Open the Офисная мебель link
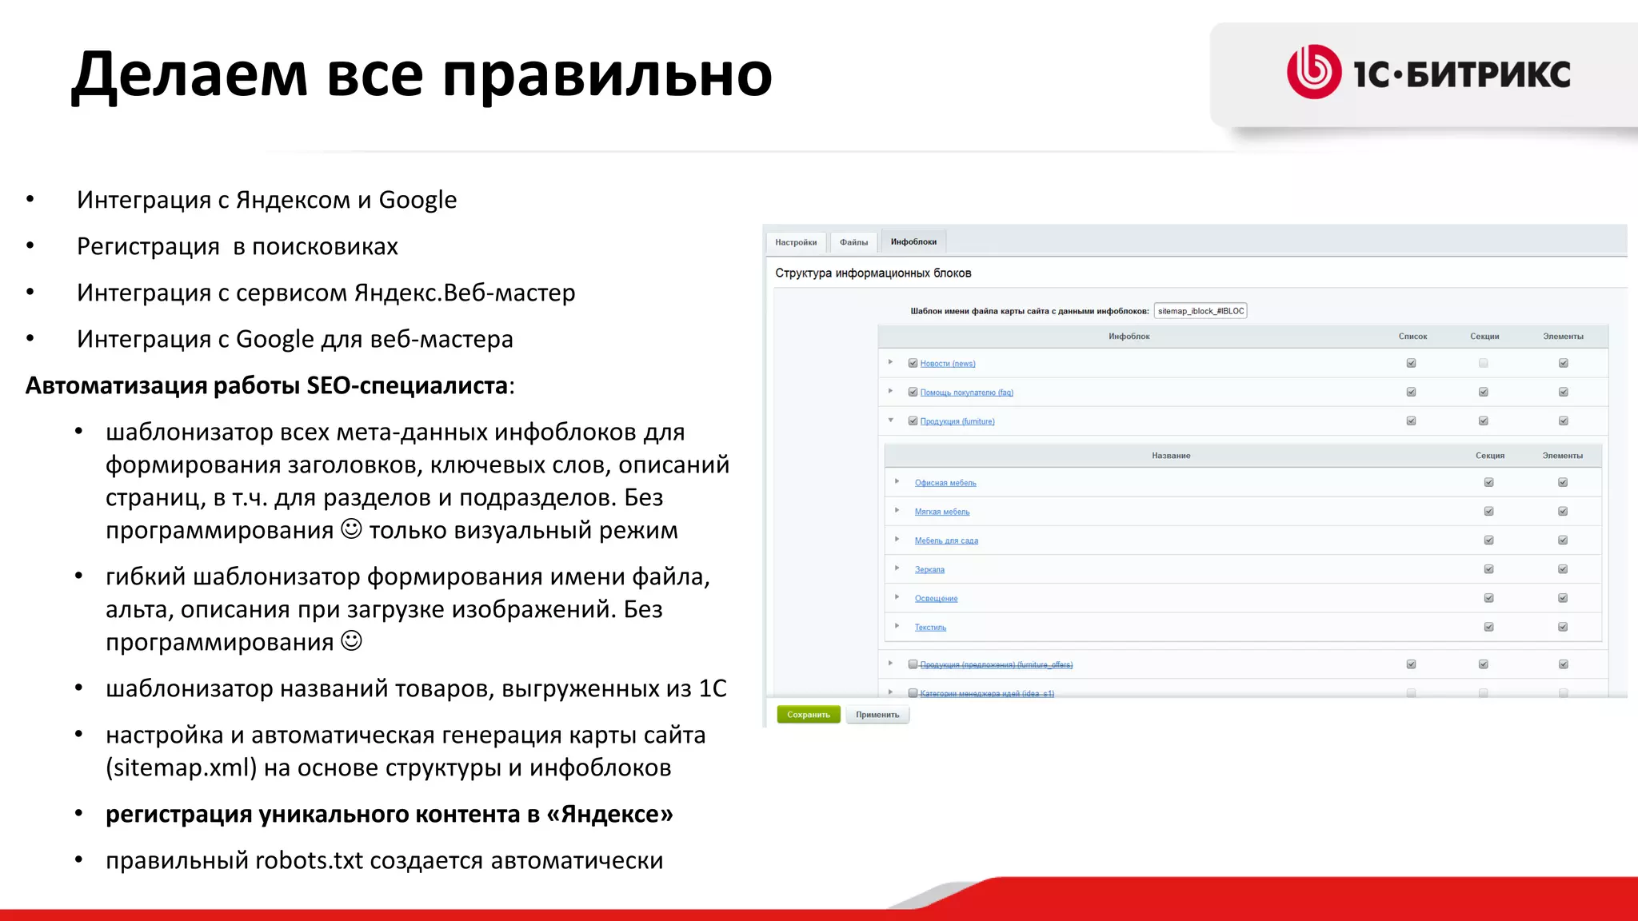Viewport: 1638px width, 921px height. tap(945, 483)
